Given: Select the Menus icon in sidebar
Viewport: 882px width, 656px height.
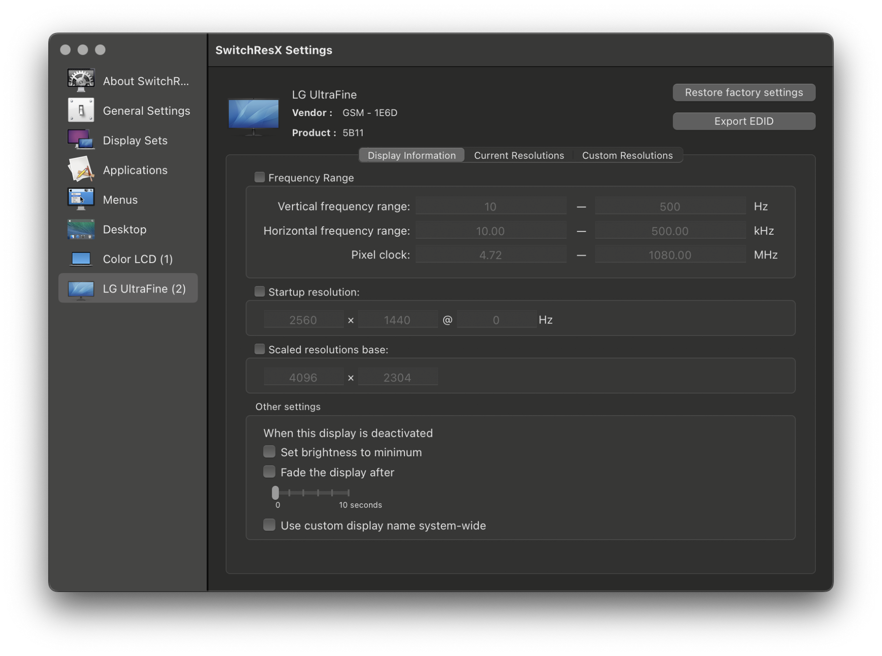Looking at the screenshot, I should (81, 199).
